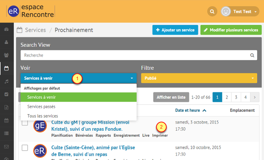
Task: Open the document file icon in sidebar
Action: point(6,107)
